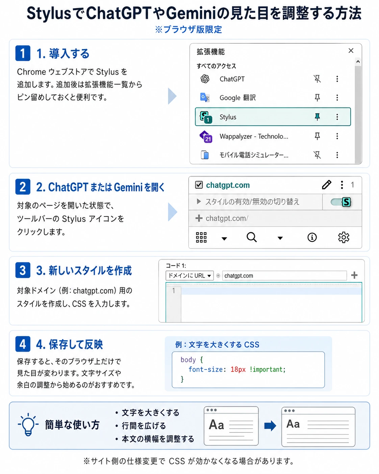Viewport: 379px width, 474px height.
Task: Select the ChatGPT row label
Action: coord(232,79)
